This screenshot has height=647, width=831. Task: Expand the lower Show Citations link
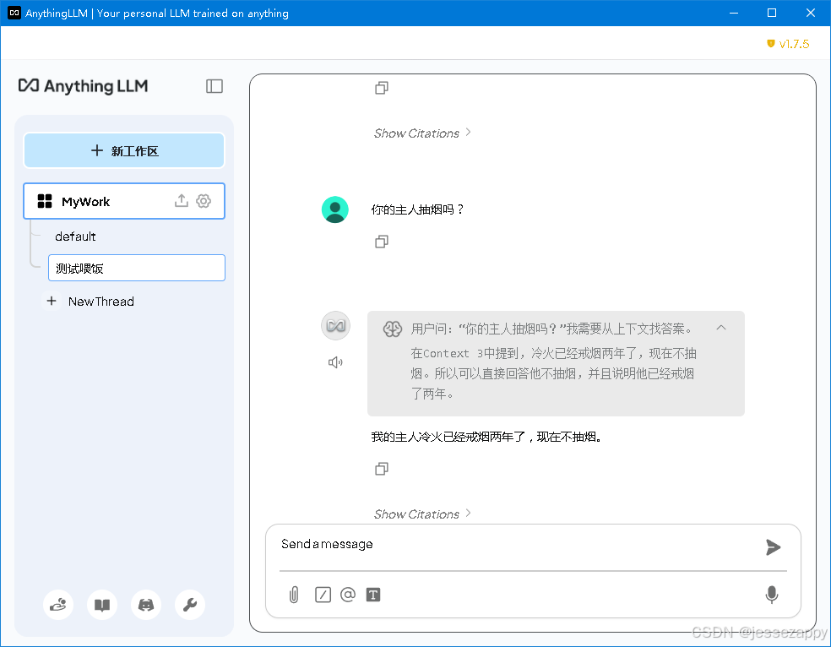click(x=422, y=514)
